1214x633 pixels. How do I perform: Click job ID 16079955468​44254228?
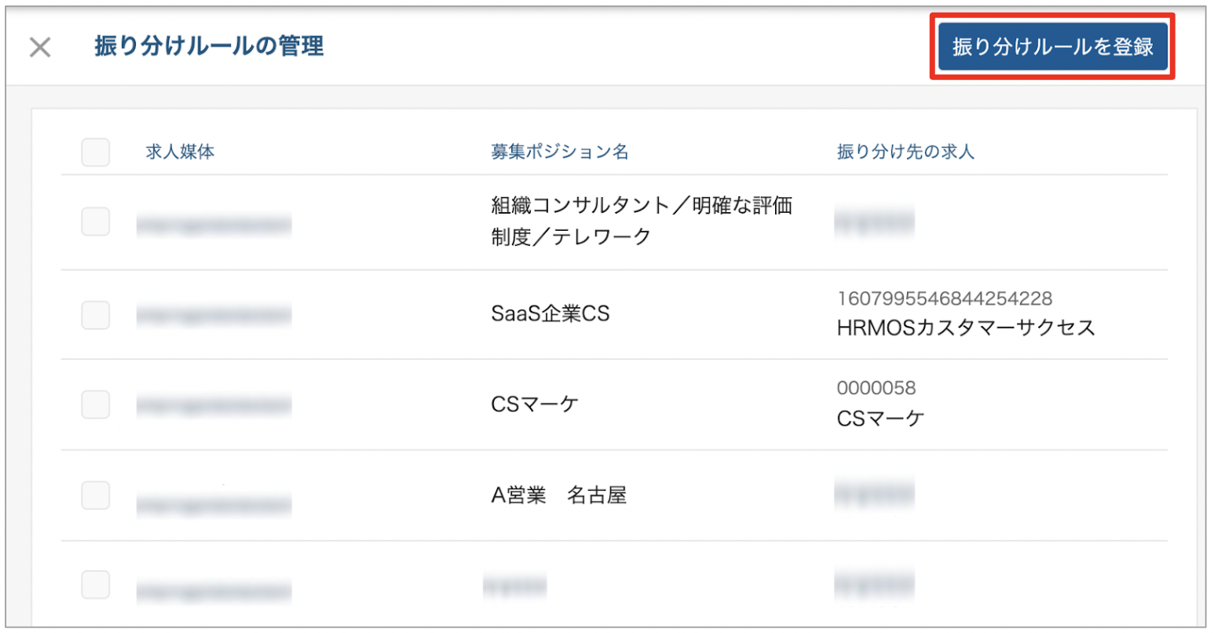945,298
